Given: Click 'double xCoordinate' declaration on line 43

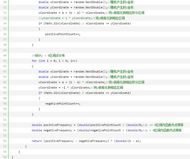Looking at the screenshot, I should point(53,71).
